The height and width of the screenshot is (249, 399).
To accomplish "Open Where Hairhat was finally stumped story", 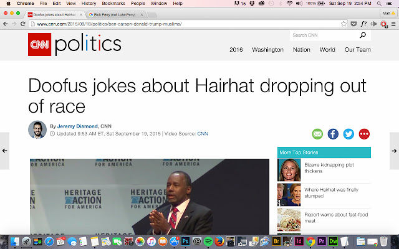I will coord(331,193).
